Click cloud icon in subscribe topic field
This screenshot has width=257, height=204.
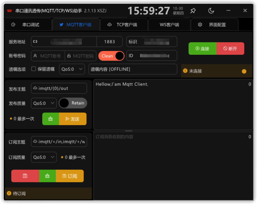pos(35,141)
